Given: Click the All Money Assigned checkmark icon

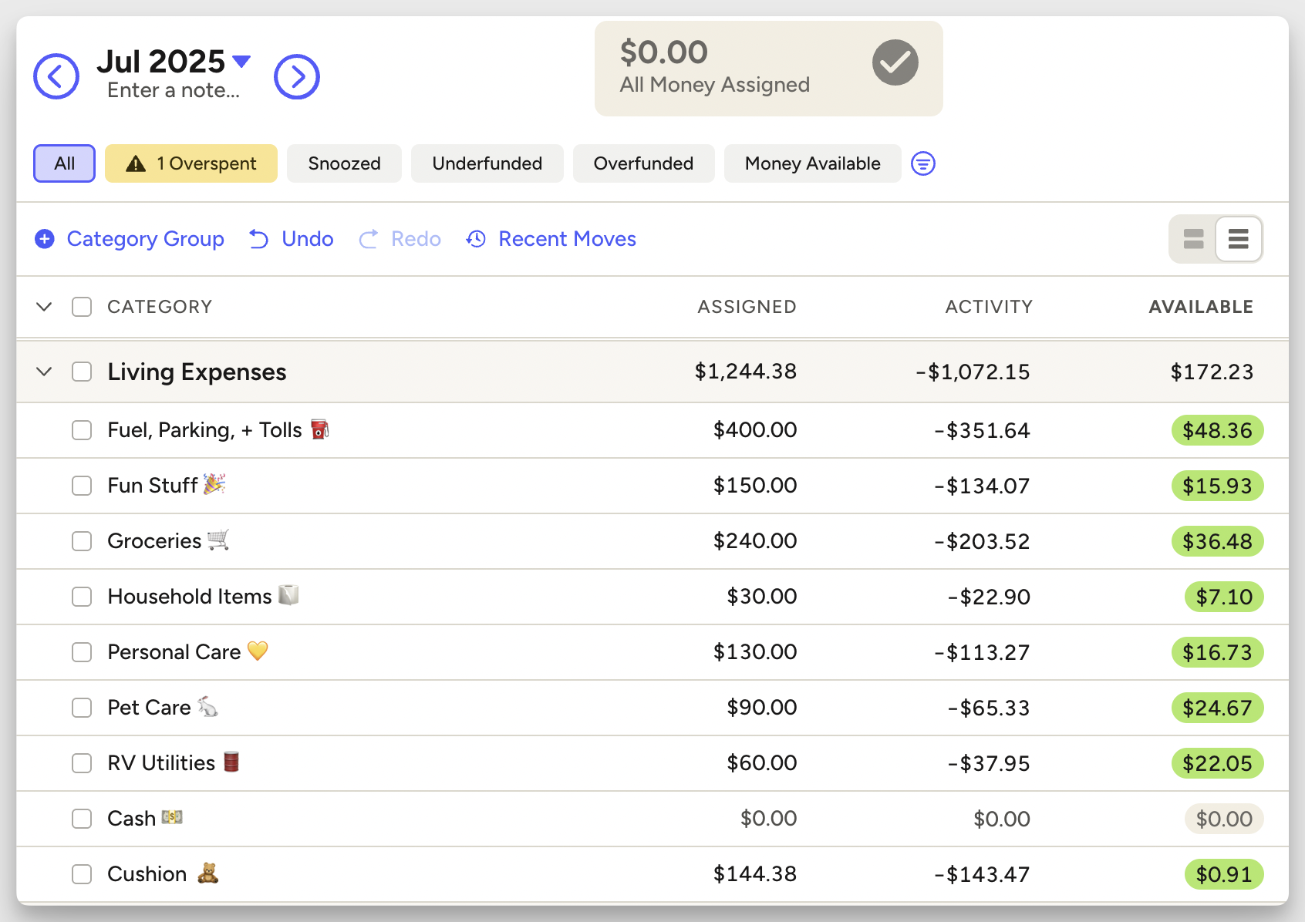Looking at the screenshot, I should click(895, 63).
